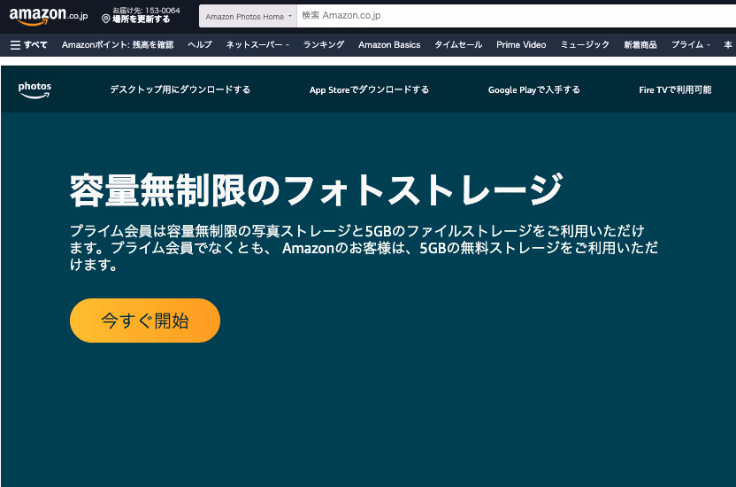Click Google Playで入手する link
The width and height of the screenshot is (736, 487).
click(533, 89)
